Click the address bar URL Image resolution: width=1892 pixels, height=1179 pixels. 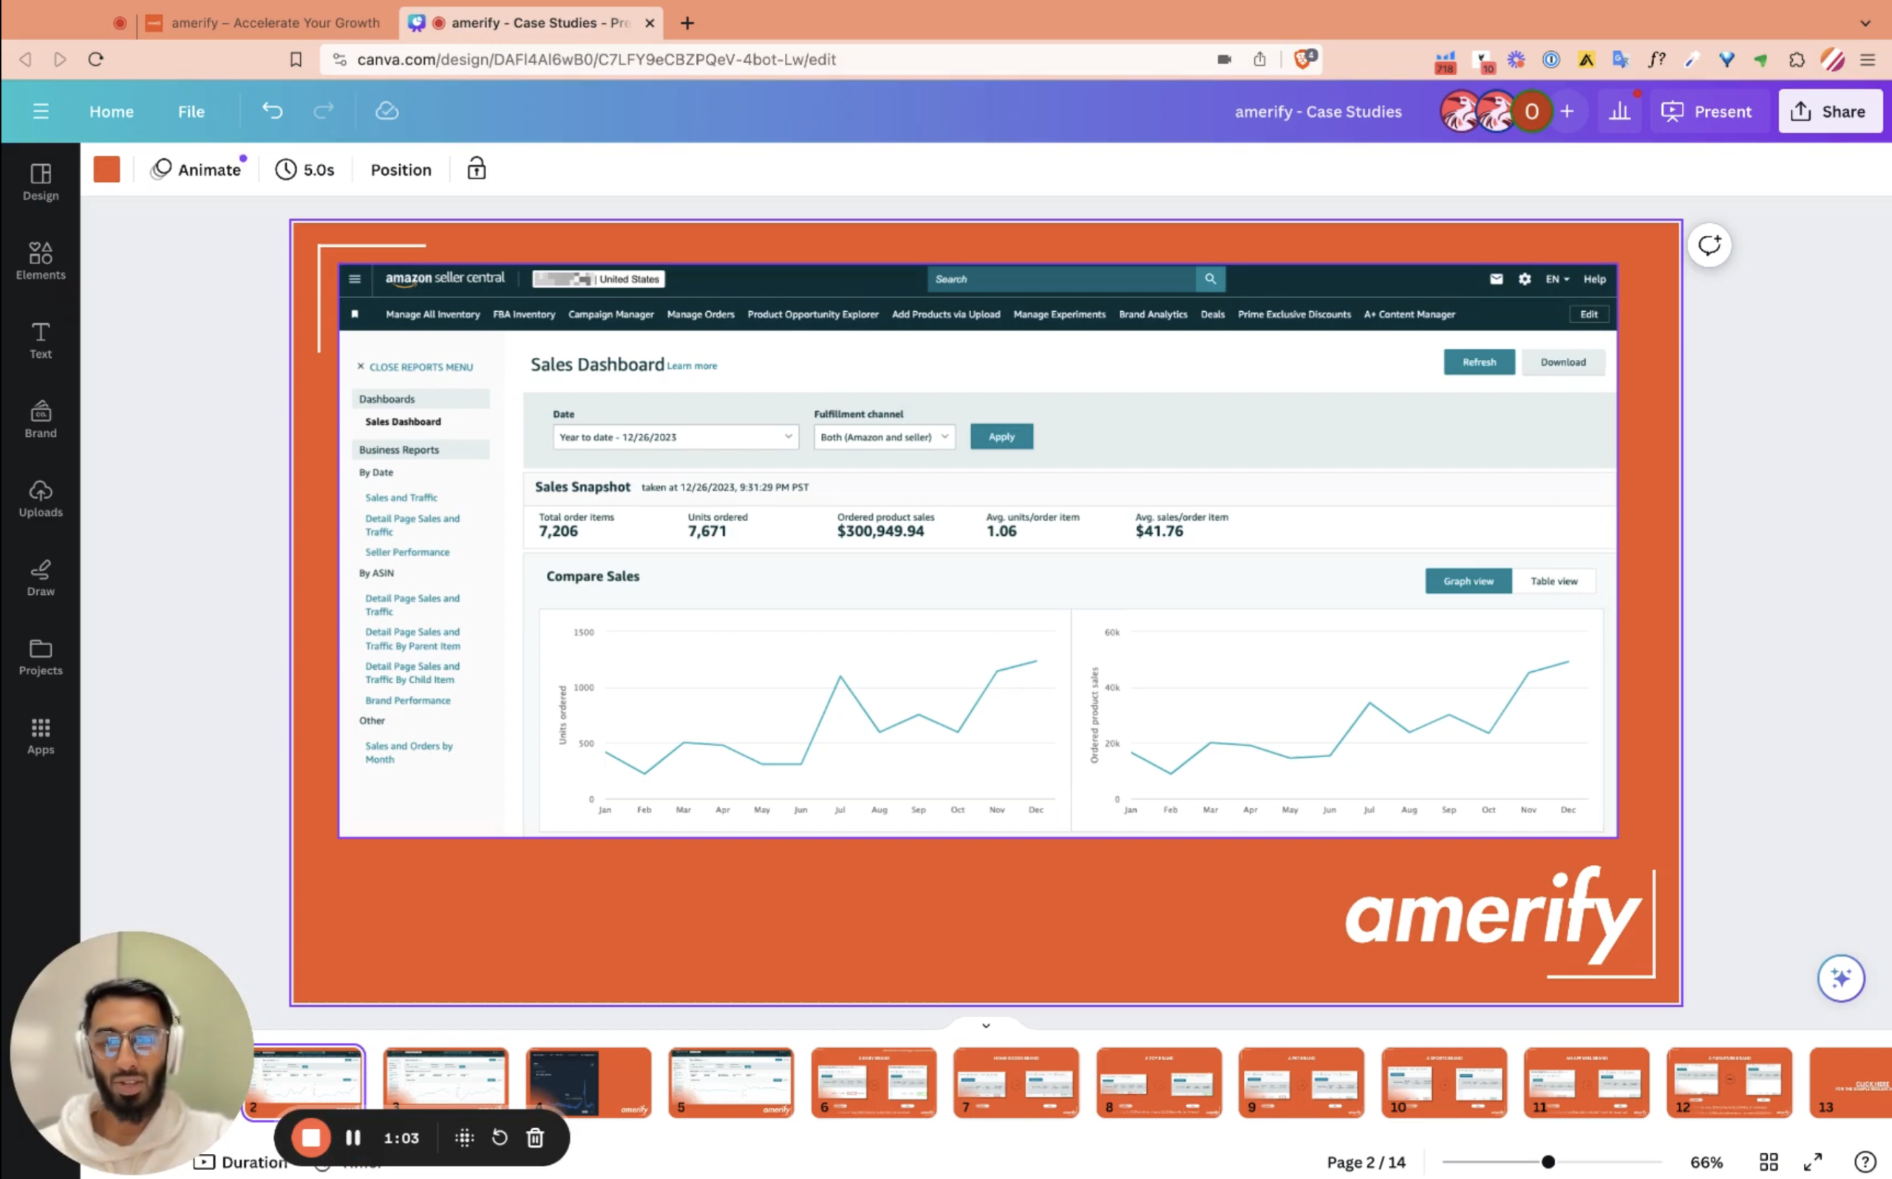pos(596,59)
